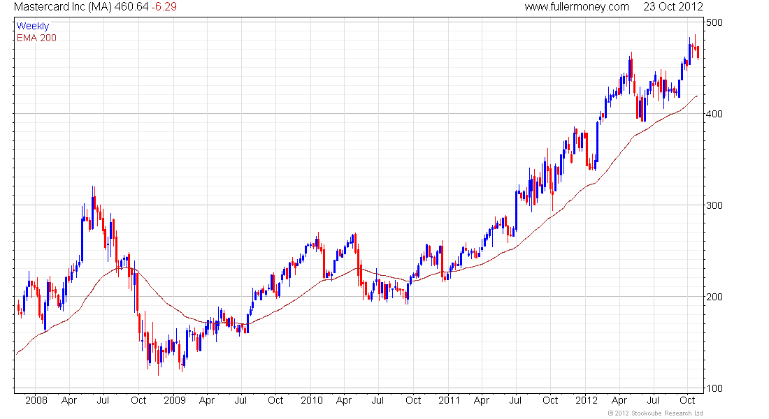Click the 300 price axis label
Screen dimensions: 769x419
pyautogui.click(x=714, y=205)
